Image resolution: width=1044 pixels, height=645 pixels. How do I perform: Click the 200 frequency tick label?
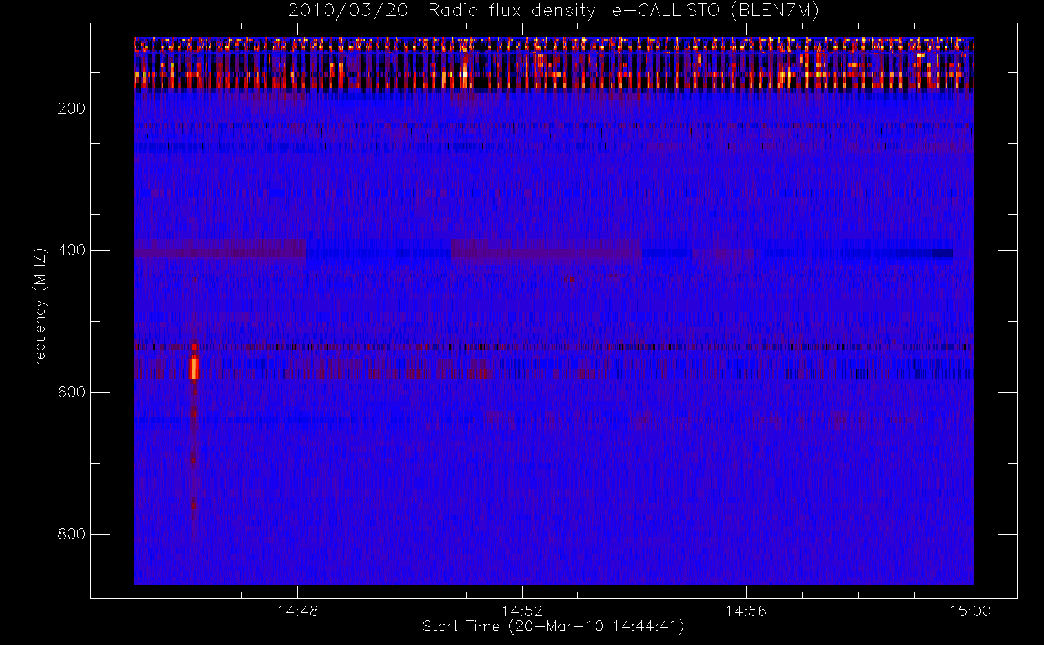72,108
